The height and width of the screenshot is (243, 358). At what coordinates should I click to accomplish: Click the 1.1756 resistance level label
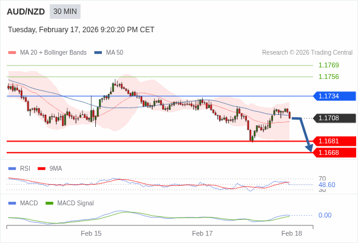[x=328, y=77]
